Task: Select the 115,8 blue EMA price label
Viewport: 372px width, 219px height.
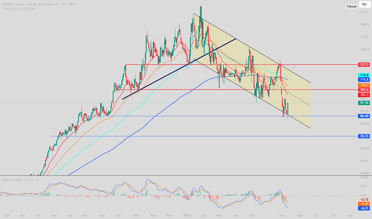Action: coord(364,80)
